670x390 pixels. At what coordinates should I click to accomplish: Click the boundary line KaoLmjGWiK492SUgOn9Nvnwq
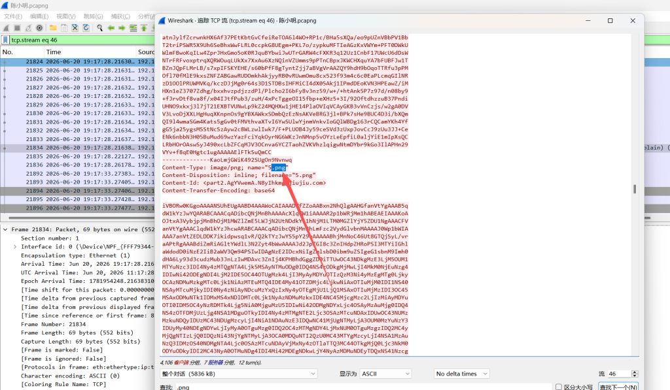[227, 160]
